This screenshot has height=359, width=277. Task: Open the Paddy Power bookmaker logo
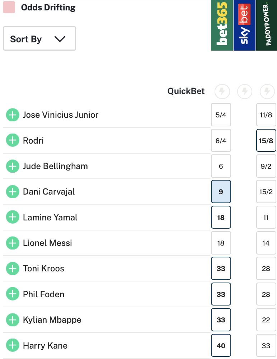point(267,25)
